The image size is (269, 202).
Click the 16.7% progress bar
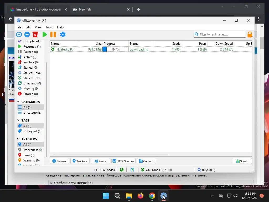tap(116, 49)
